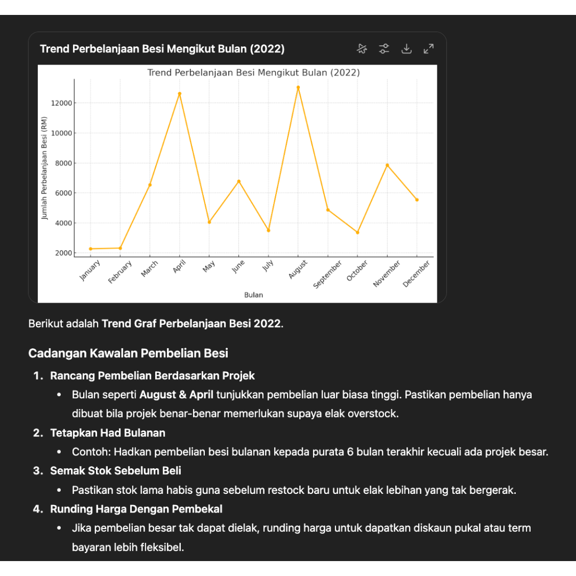Select 'Tetapkan Had Bulanan' list item
576x576 pixels.
(x=108, y=433)
